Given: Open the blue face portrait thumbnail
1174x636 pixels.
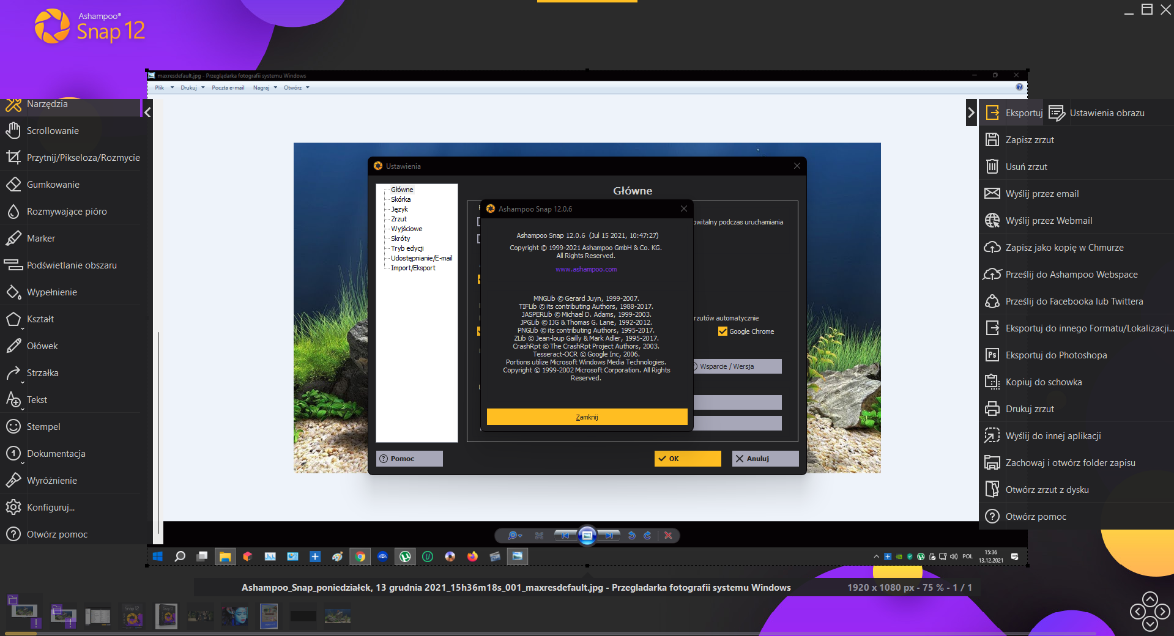Looking at the screenshot, I should click(235, 616).
